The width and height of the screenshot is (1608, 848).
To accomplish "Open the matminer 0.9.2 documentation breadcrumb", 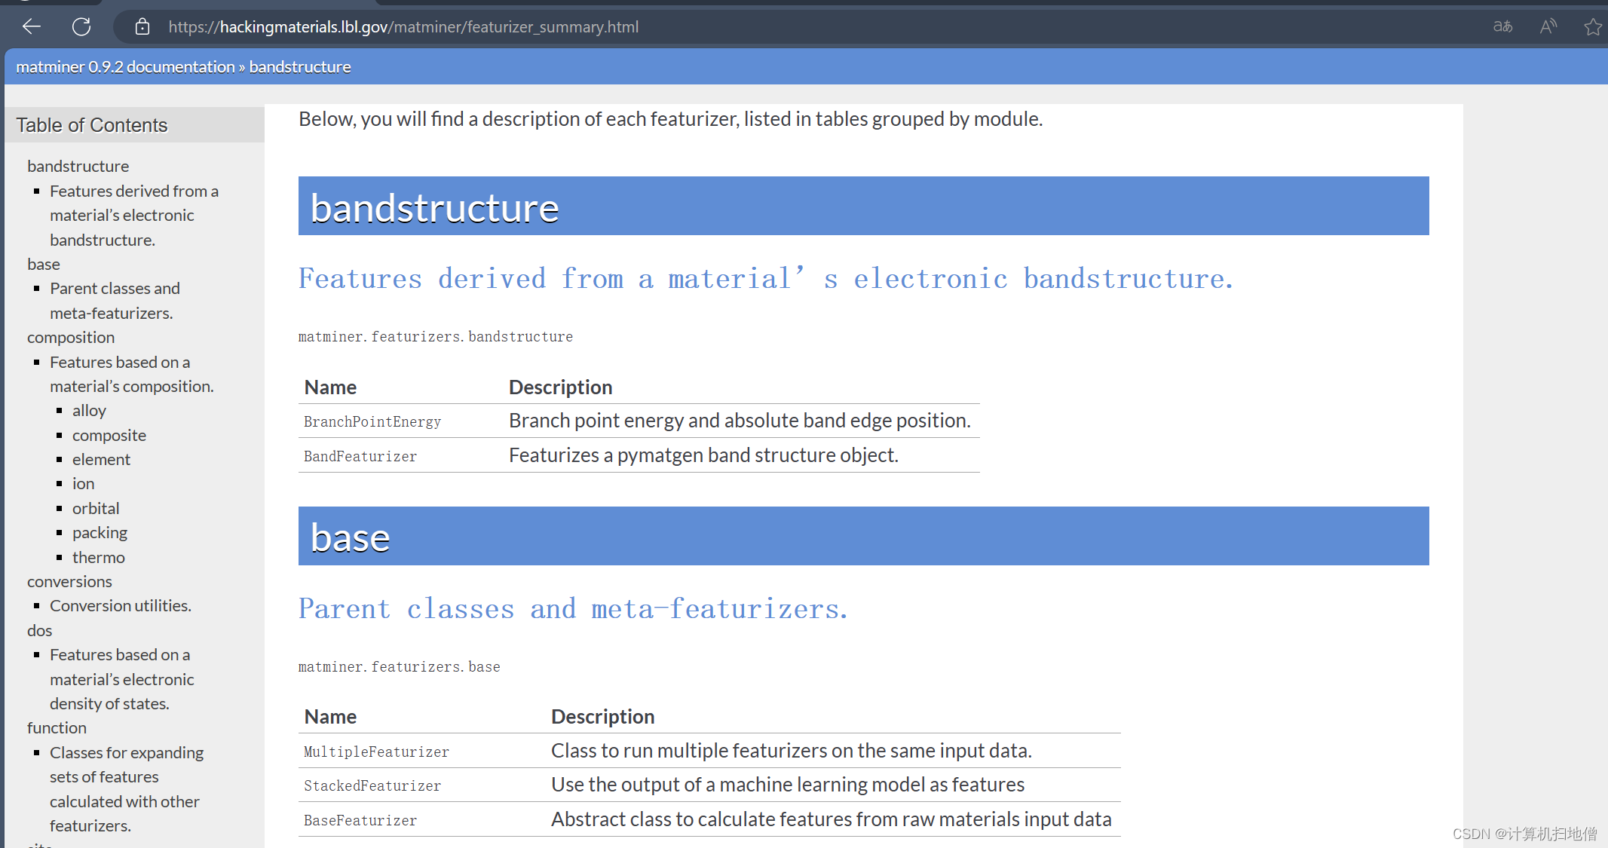I will pyautogui.click(x=125, y=67).
